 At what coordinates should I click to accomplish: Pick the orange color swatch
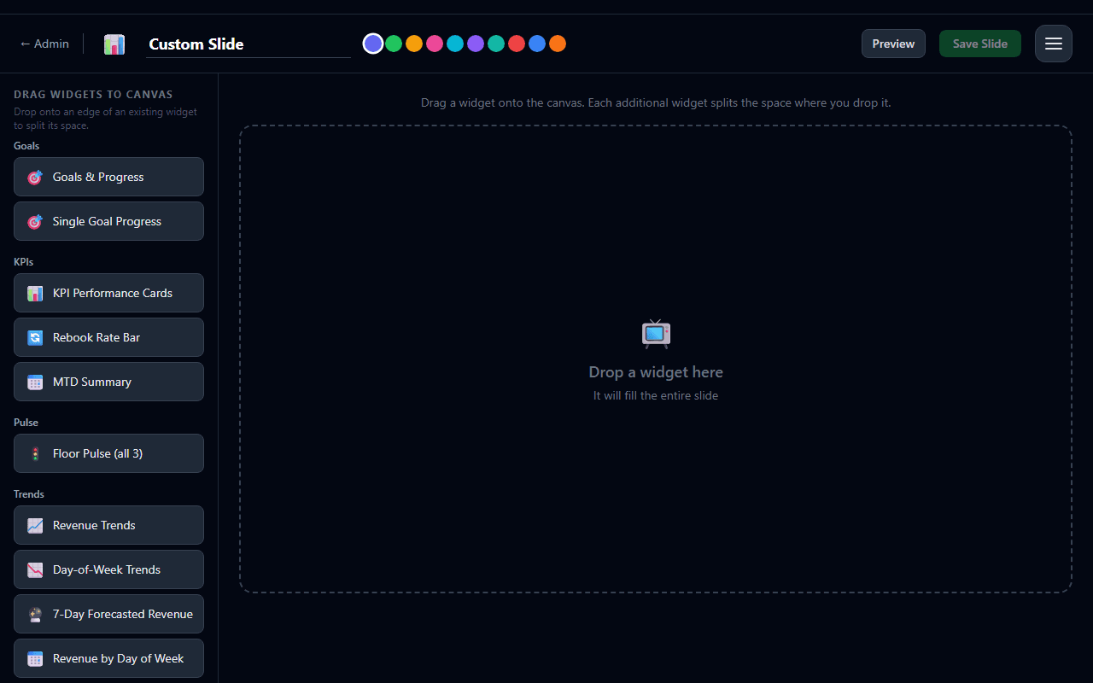558,44
